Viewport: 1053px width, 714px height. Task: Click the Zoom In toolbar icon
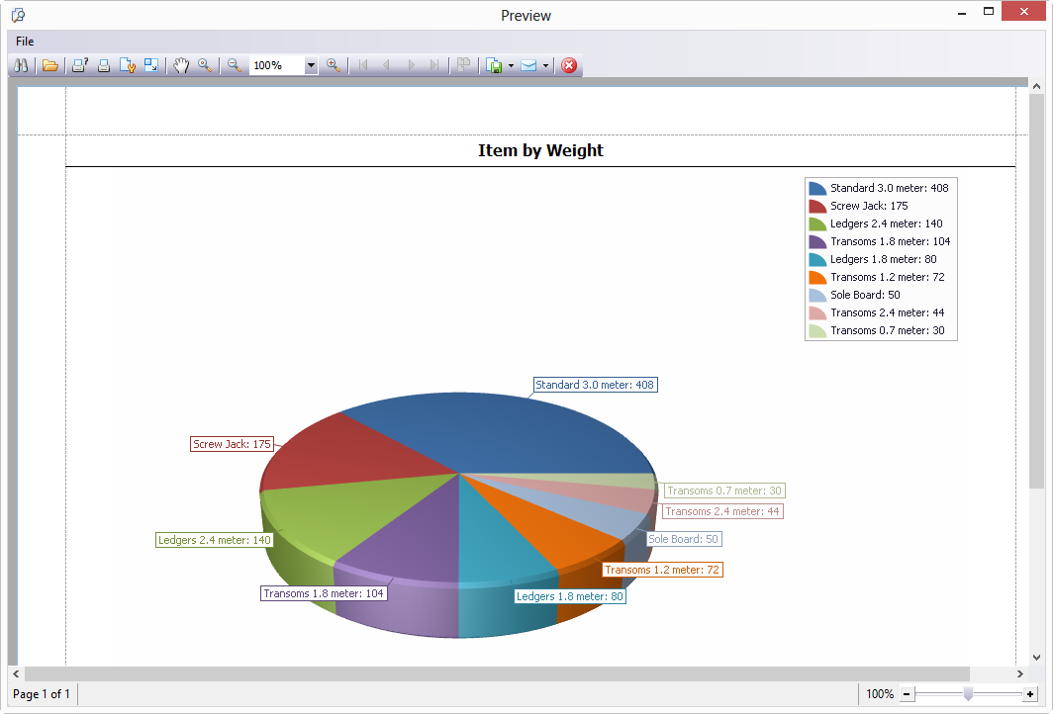point(334,65)
